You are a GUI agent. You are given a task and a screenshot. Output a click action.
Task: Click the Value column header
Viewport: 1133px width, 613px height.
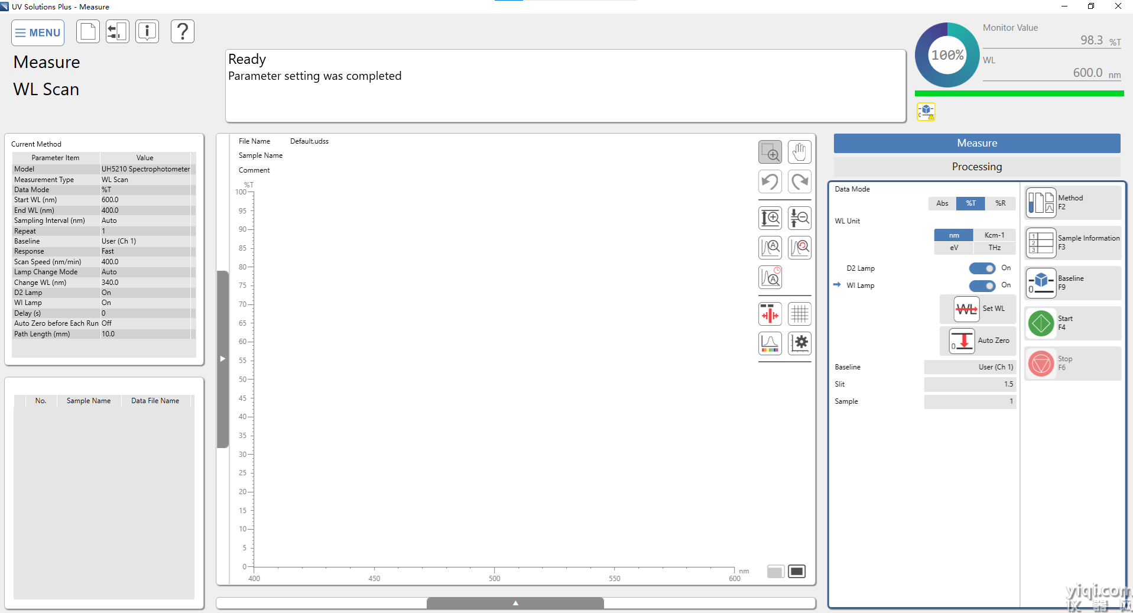pos(145,158)
